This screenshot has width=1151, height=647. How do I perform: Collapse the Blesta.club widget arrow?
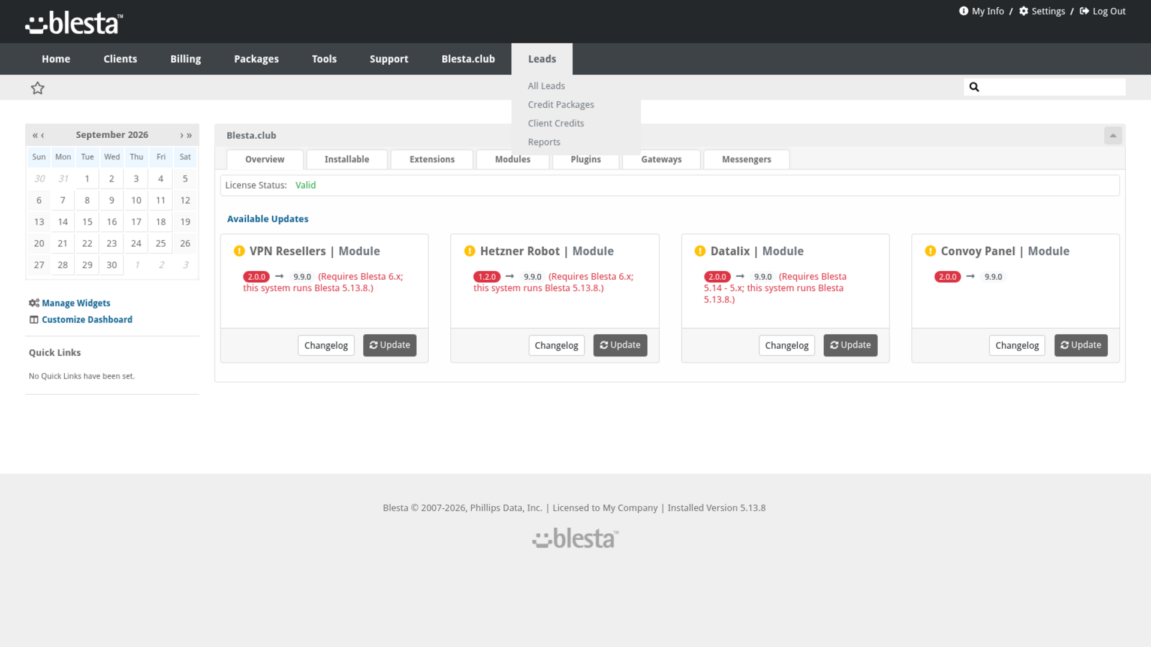(x=1113, y=135)
